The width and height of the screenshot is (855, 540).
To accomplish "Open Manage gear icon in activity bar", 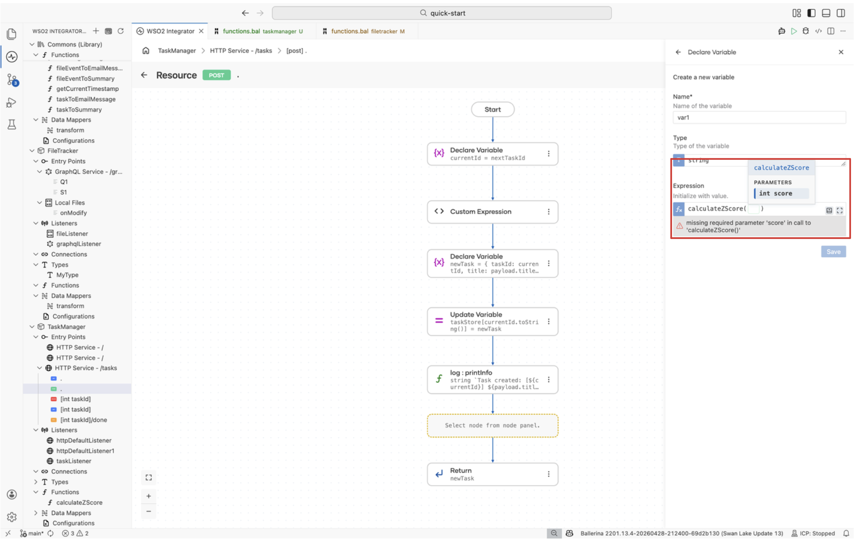I will [x=12, y=517].
